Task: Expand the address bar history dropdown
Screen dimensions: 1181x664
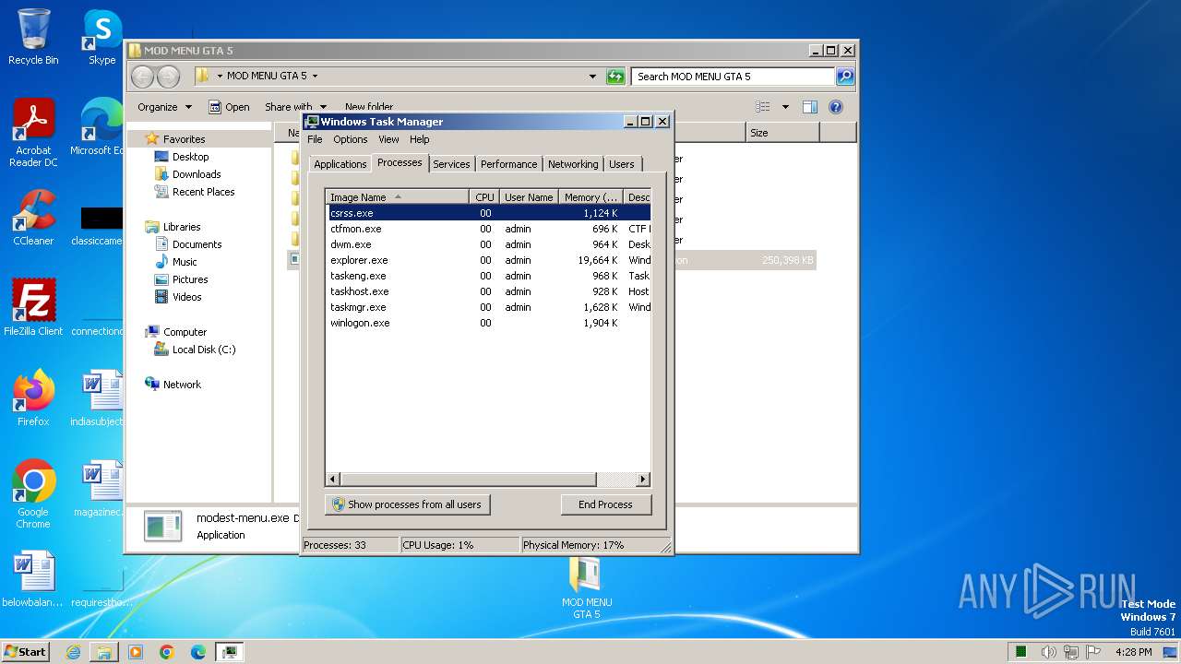Action: [592, 77]
